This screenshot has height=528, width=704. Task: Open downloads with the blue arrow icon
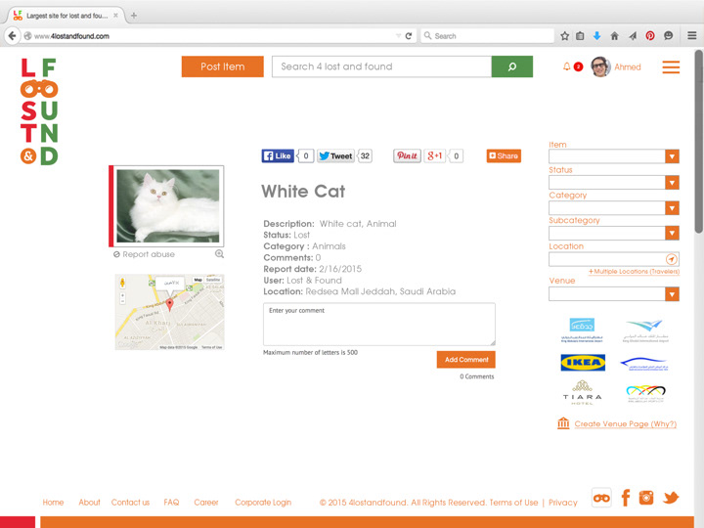596,36
